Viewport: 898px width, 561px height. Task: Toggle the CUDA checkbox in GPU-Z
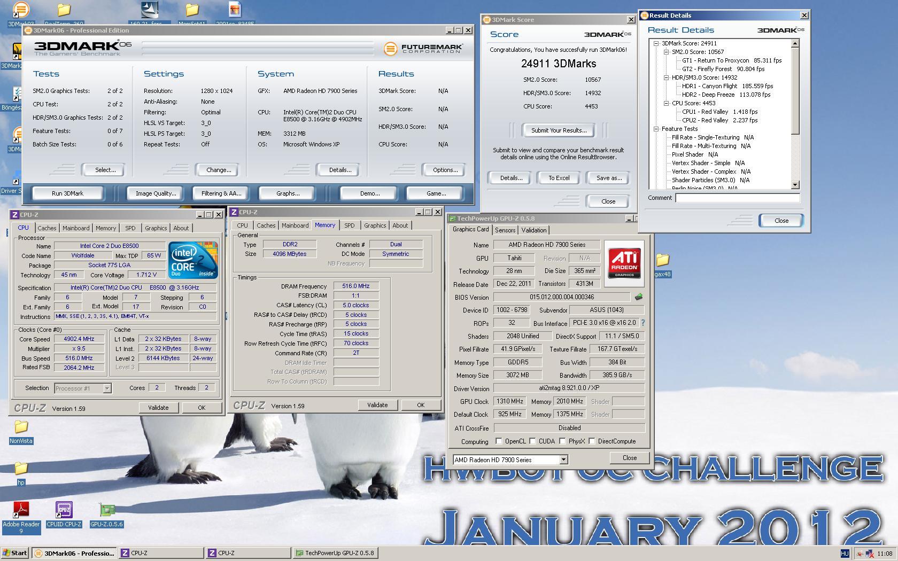532,441
